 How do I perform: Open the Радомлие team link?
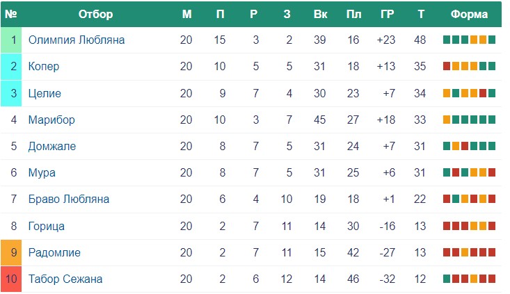(x=54, y=252)
